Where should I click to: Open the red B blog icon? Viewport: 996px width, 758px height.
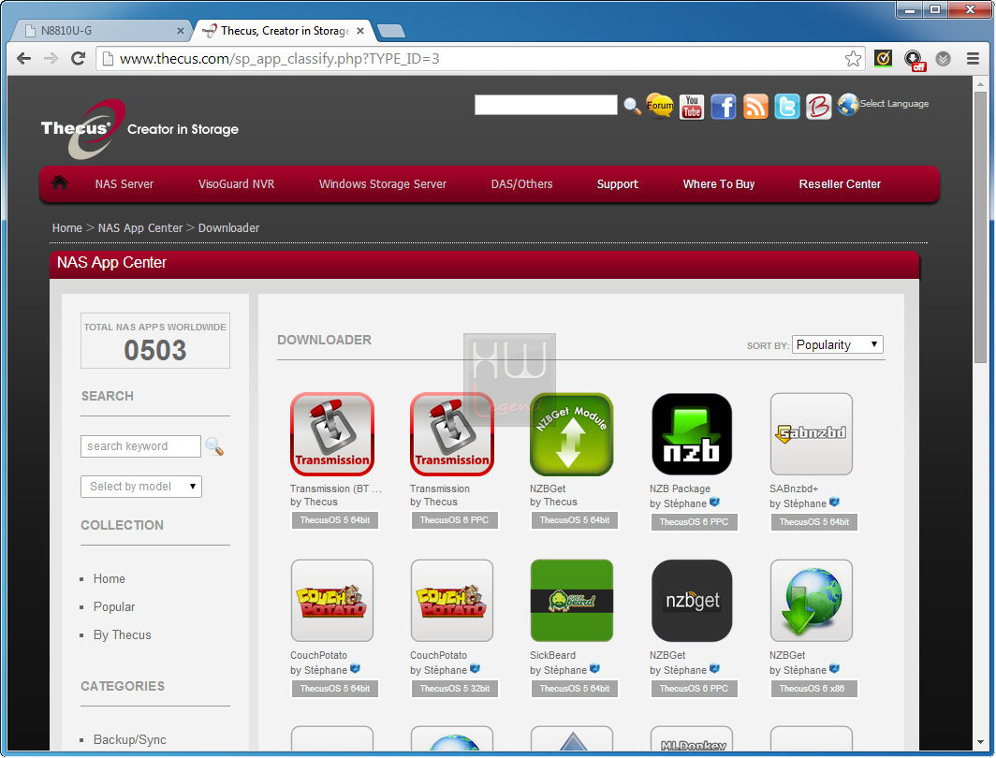(x=819, y=107)
